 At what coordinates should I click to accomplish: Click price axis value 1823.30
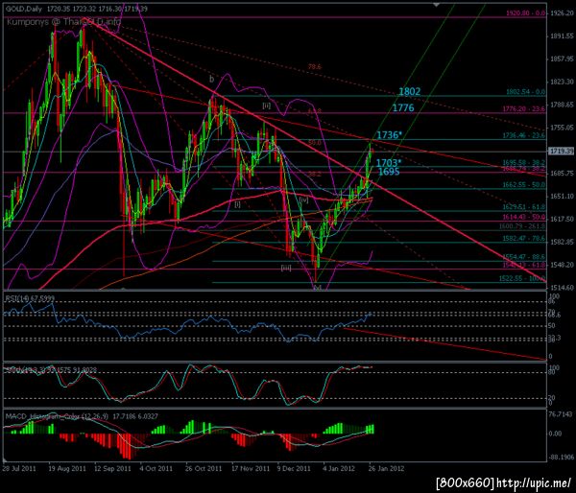562,82
